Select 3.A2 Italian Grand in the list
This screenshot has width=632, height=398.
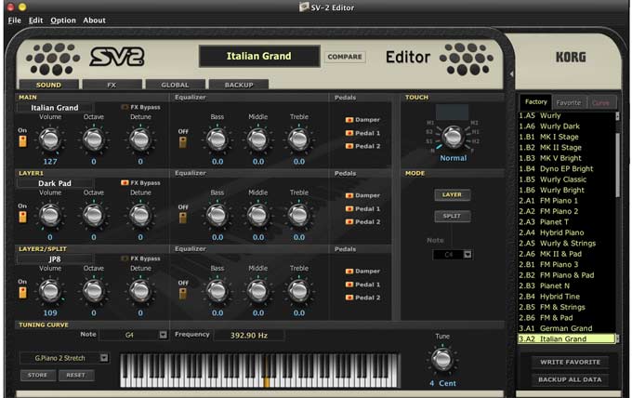pos(566,338)
